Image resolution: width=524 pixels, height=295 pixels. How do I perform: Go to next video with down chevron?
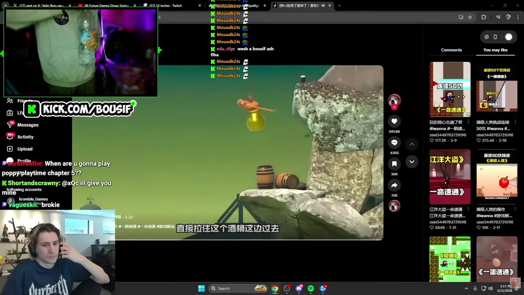(x=412, y=162)
